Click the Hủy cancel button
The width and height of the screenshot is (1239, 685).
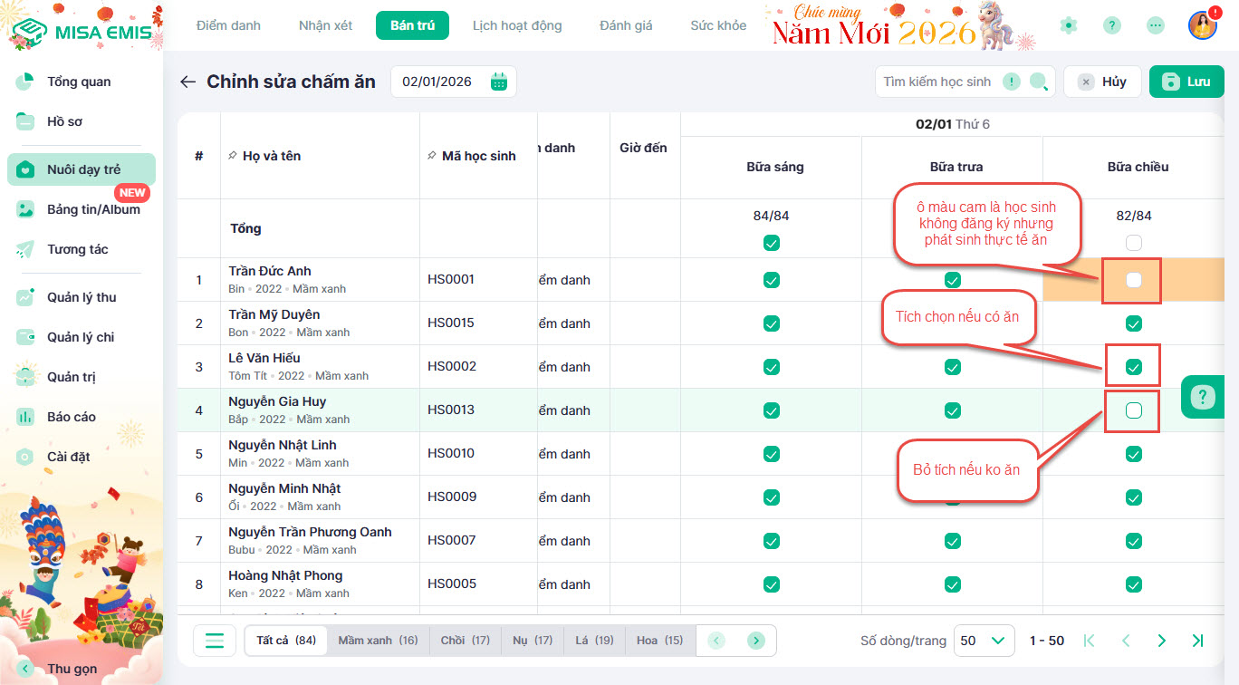pos(1102,82)
